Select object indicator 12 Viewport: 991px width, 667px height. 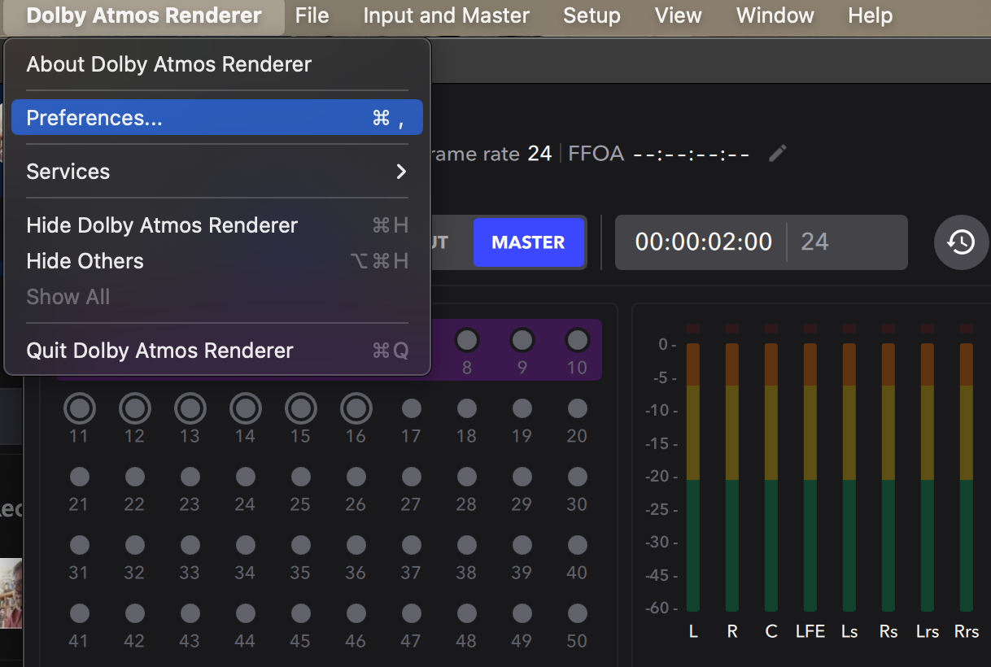[134, 408]
